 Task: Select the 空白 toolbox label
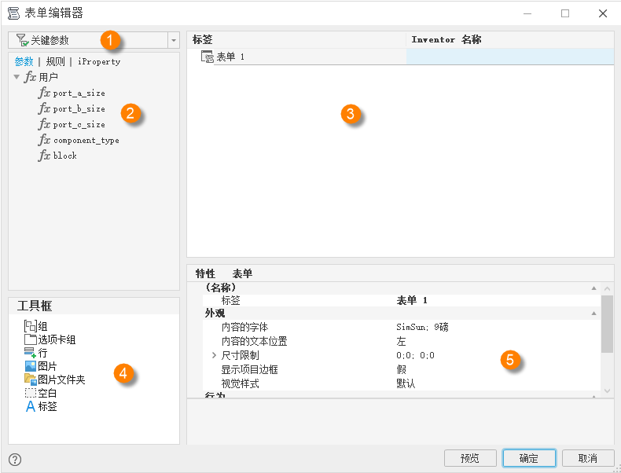[47, 393]
